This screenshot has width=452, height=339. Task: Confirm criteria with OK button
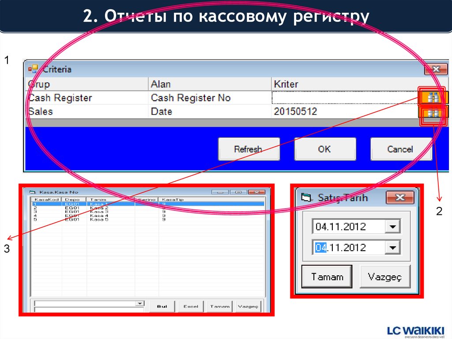point(325,149)
